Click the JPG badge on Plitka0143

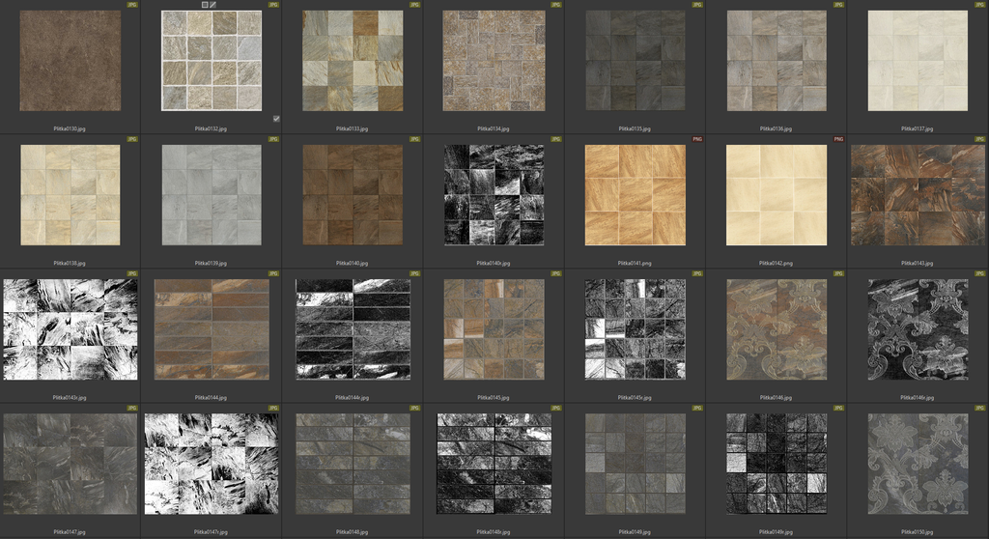(979, 139)
